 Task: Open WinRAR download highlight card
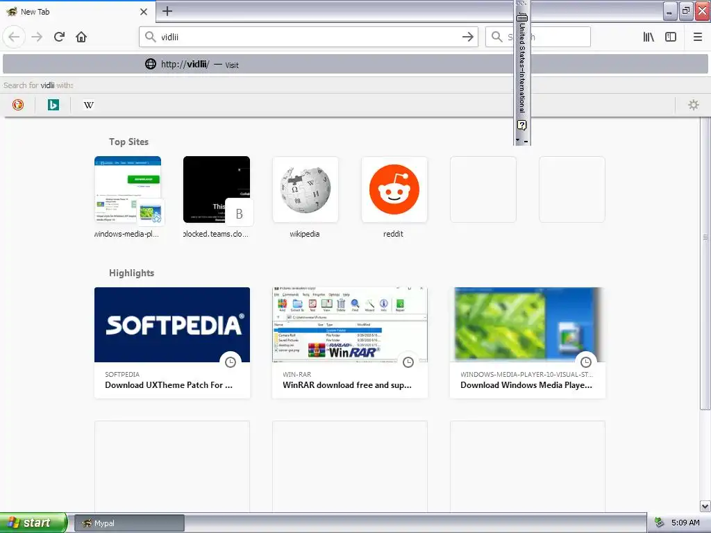tap(350, 343)
